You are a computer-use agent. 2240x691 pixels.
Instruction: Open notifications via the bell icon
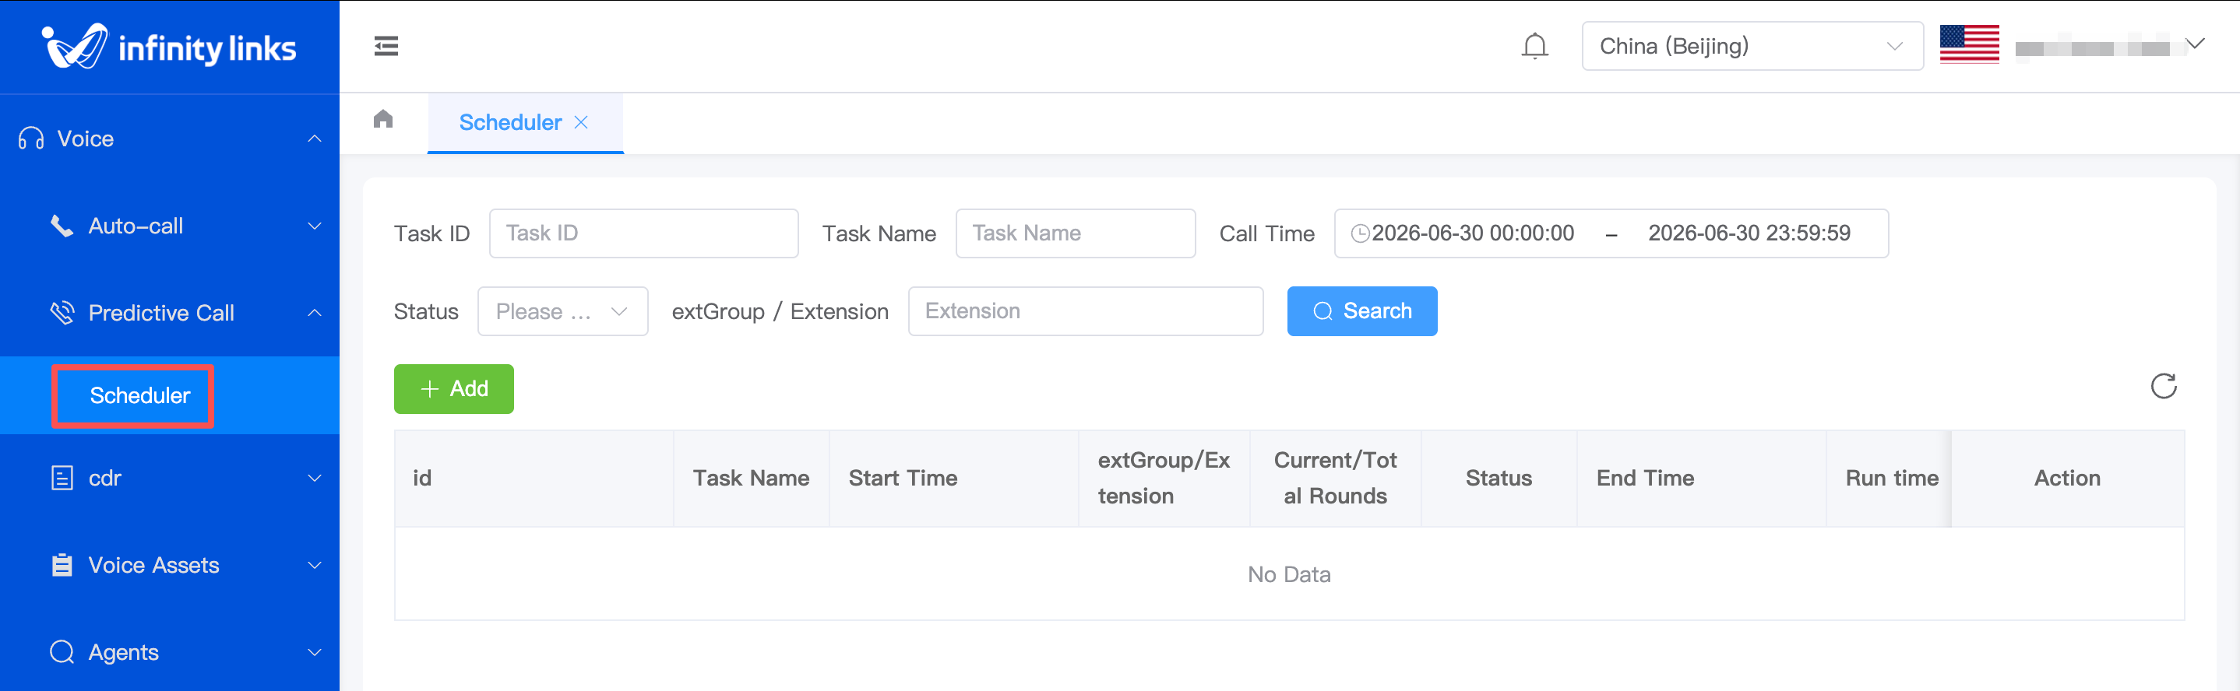point(1535,46)
